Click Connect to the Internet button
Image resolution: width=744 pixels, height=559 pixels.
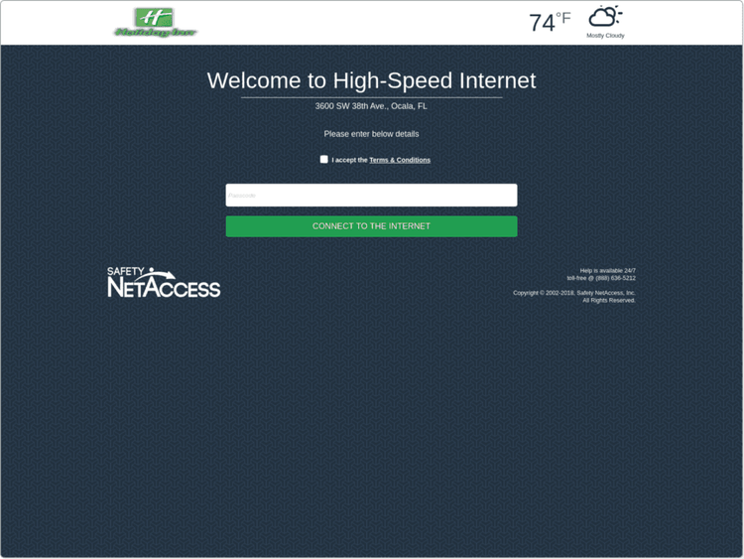point(372,226)
